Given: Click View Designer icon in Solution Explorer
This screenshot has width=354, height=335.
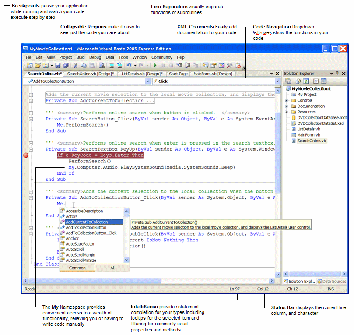Looking at the screenshot, I should 324,81.
